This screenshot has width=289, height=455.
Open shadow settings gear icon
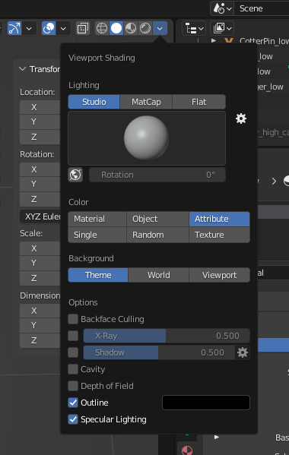[x=243, y=352]
